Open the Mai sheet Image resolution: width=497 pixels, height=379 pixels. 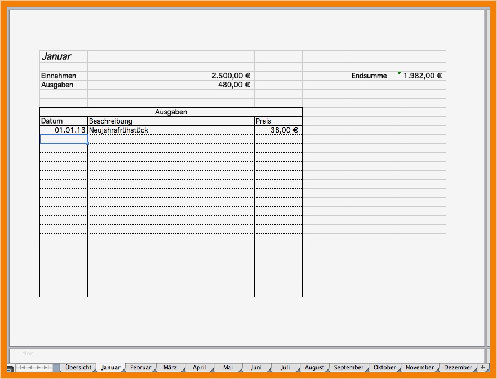click(228, 367)
